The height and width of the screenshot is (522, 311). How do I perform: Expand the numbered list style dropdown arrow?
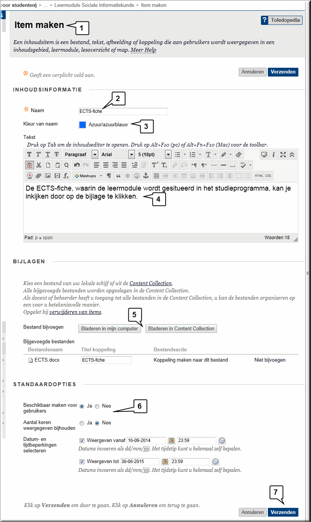[x=200, y=155]
